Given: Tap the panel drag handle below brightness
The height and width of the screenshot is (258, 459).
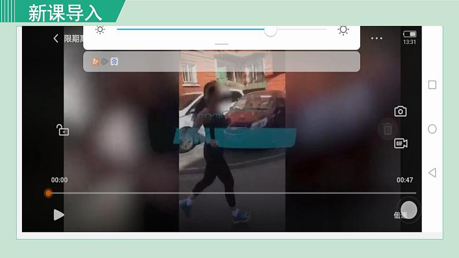Looking at the screenshot, I should pyautogui.click(x=221, y=44).
